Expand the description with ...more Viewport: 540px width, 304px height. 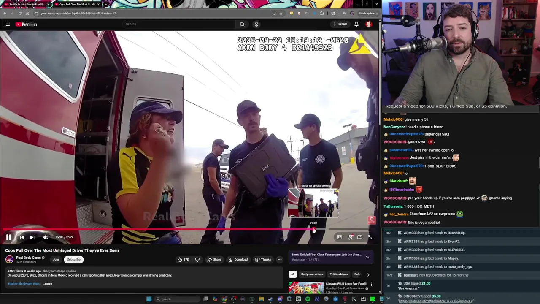tap(47, 284)
